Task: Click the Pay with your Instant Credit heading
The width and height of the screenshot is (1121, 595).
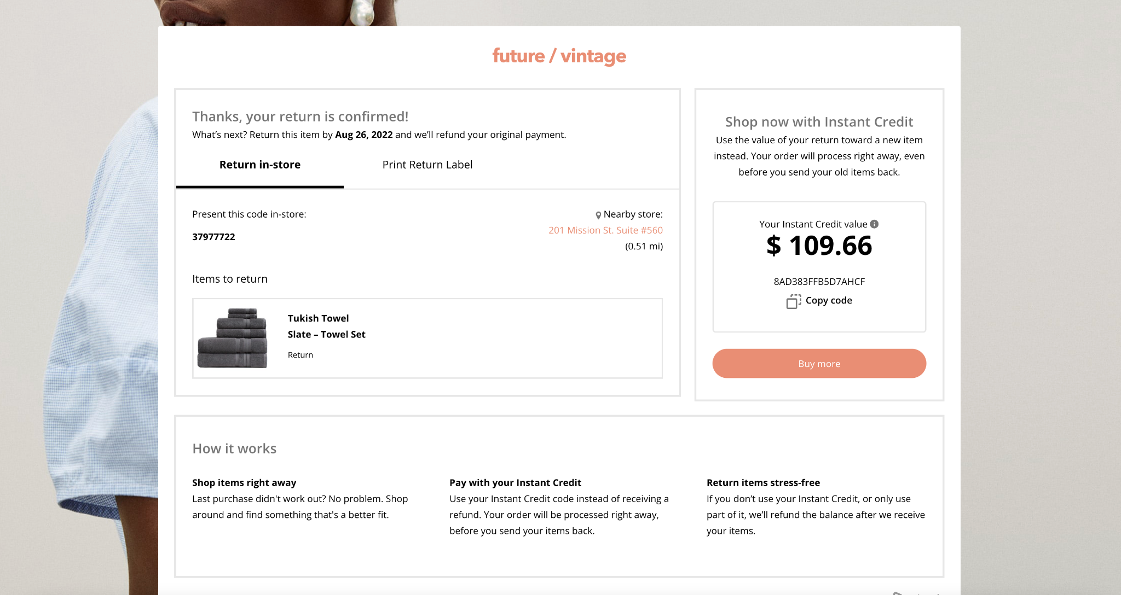Action: [515, 482]
